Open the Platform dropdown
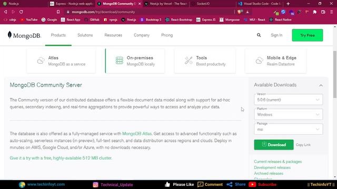This screenshot has width=337, height=189. pos(288,114)
